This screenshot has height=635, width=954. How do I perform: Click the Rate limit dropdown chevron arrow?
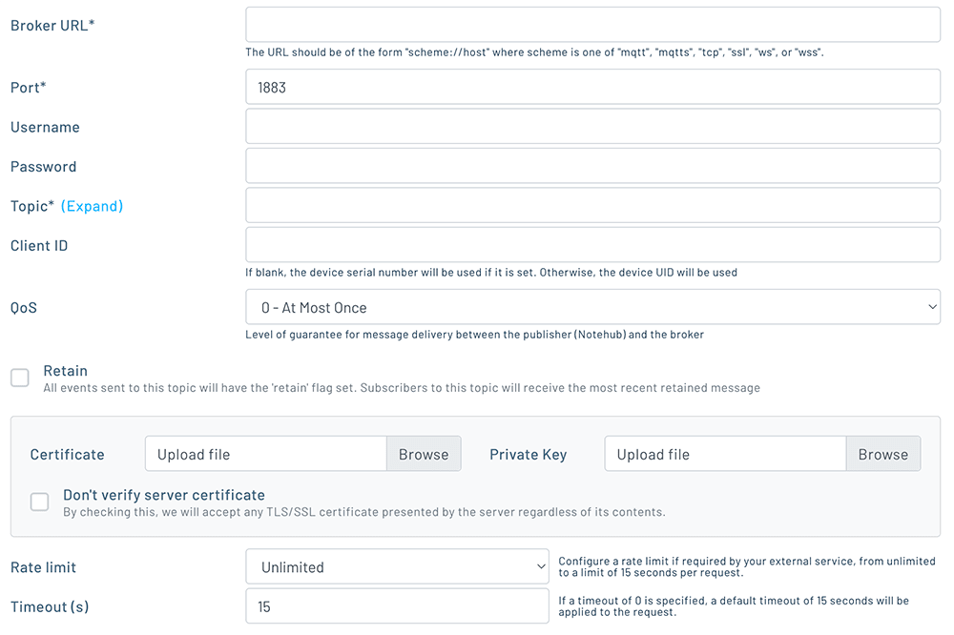[541, 567]
